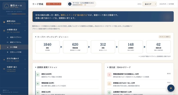Expand the 打ち手を動かす section chevron
Viewport: 178px width, 95px height.
pyautogui.click(x=25, y=60)
